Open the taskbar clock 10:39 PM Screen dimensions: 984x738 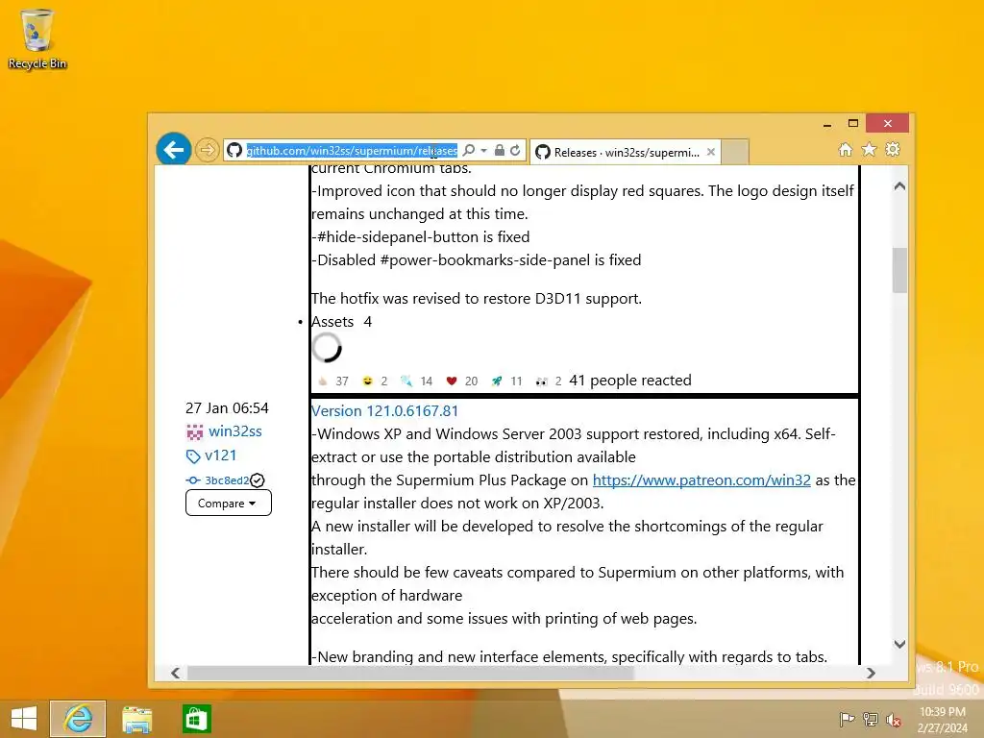[x=943, y=719]
